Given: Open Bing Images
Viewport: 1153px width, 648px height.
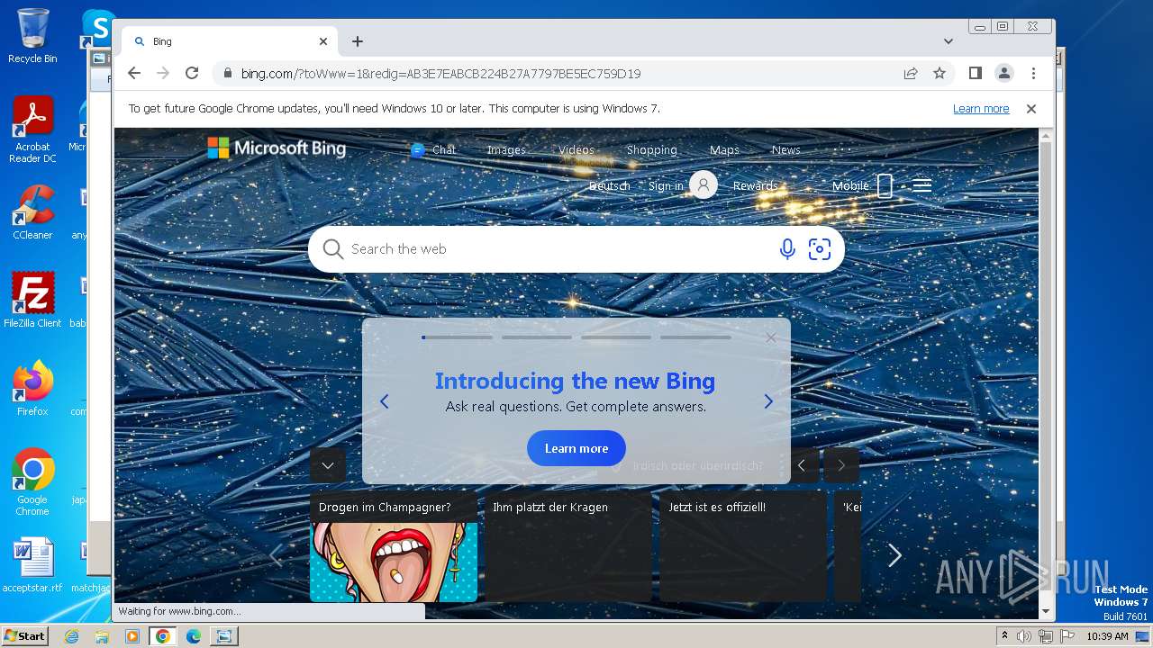Looking at the screenshot, I should 506,150.
